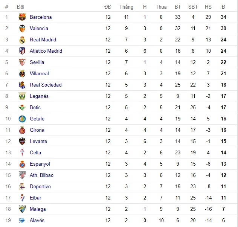
Task: Click Barcelona's 34 points cell
Action: pyautogui.click(x=223, y=17)
